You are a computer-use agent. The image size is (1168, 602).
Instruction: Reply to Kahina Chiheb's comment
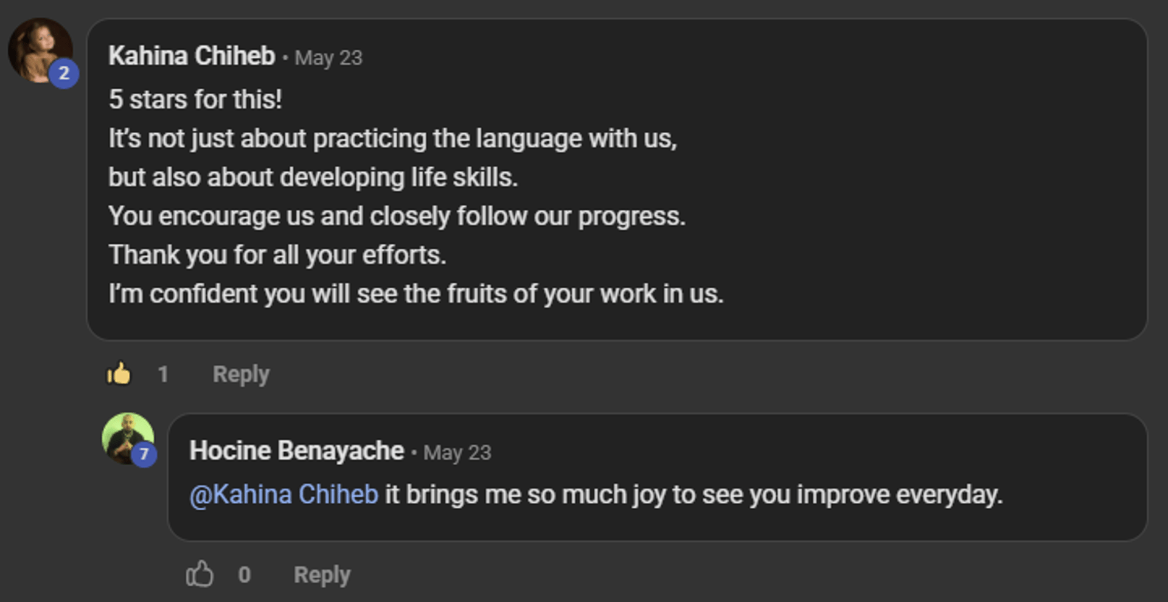241,374
